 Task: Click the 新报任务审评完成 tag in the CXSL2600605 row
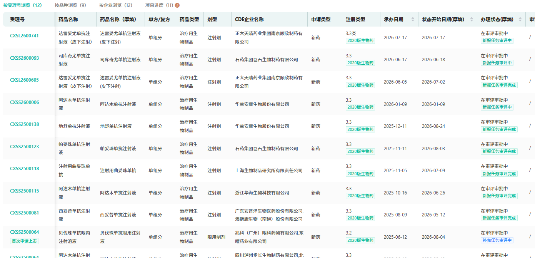[x=499, y=85]
